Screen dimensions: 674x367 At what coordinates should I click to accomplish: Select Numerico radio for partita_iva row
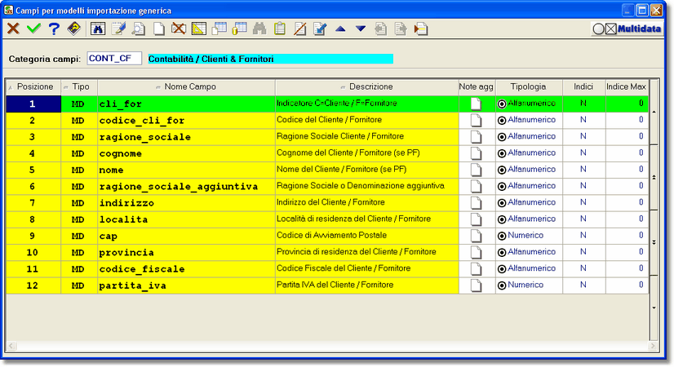coord(502,285)
